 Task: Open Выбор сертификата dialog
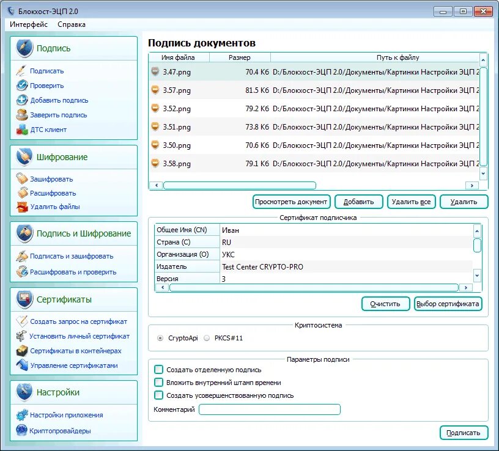(448, 304)
